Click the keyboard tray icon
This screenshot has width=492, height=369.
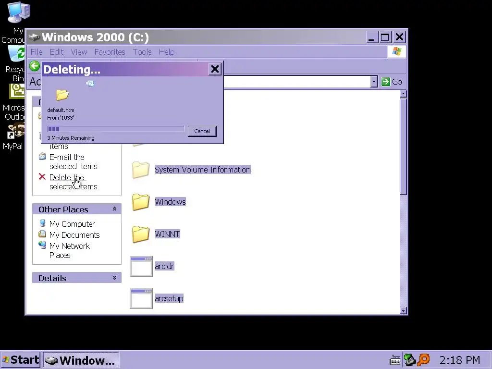(395, 360)
